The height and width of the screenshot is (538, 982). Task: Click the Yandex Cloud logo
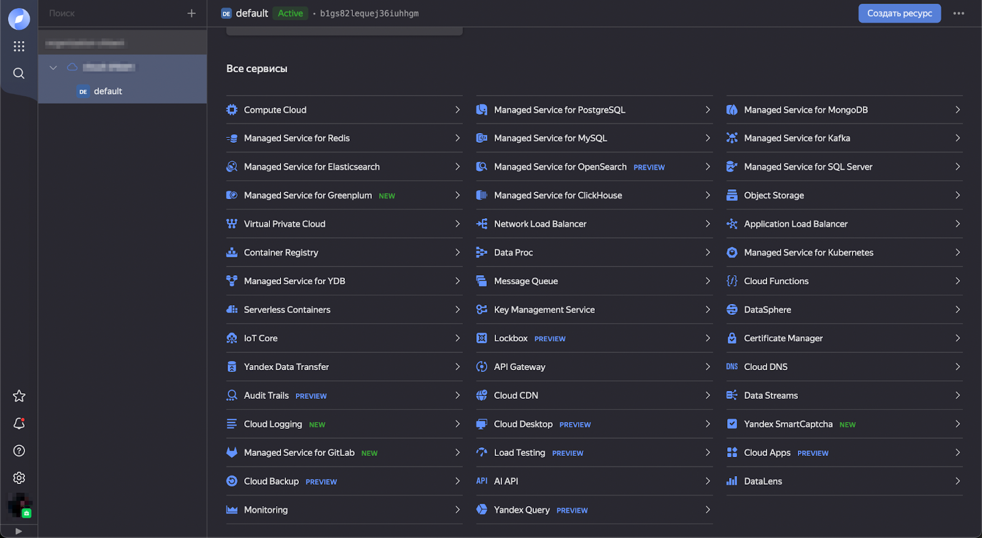[19, 19]
